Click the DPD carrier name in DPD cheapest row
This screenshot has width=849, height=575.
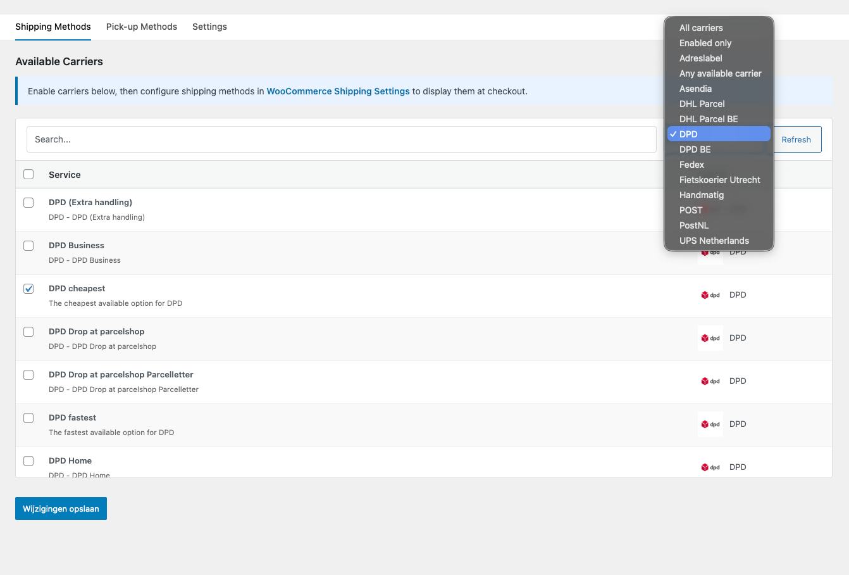tap(738, 295)
